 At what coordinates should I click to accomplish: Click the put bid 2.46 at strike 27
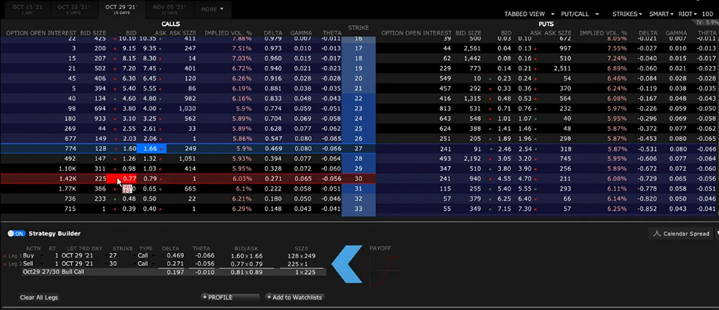click(505, 149)
